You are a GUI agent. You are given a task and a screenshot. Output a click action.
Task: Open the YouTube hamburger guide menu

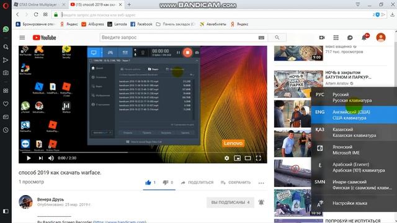(22, 38)
